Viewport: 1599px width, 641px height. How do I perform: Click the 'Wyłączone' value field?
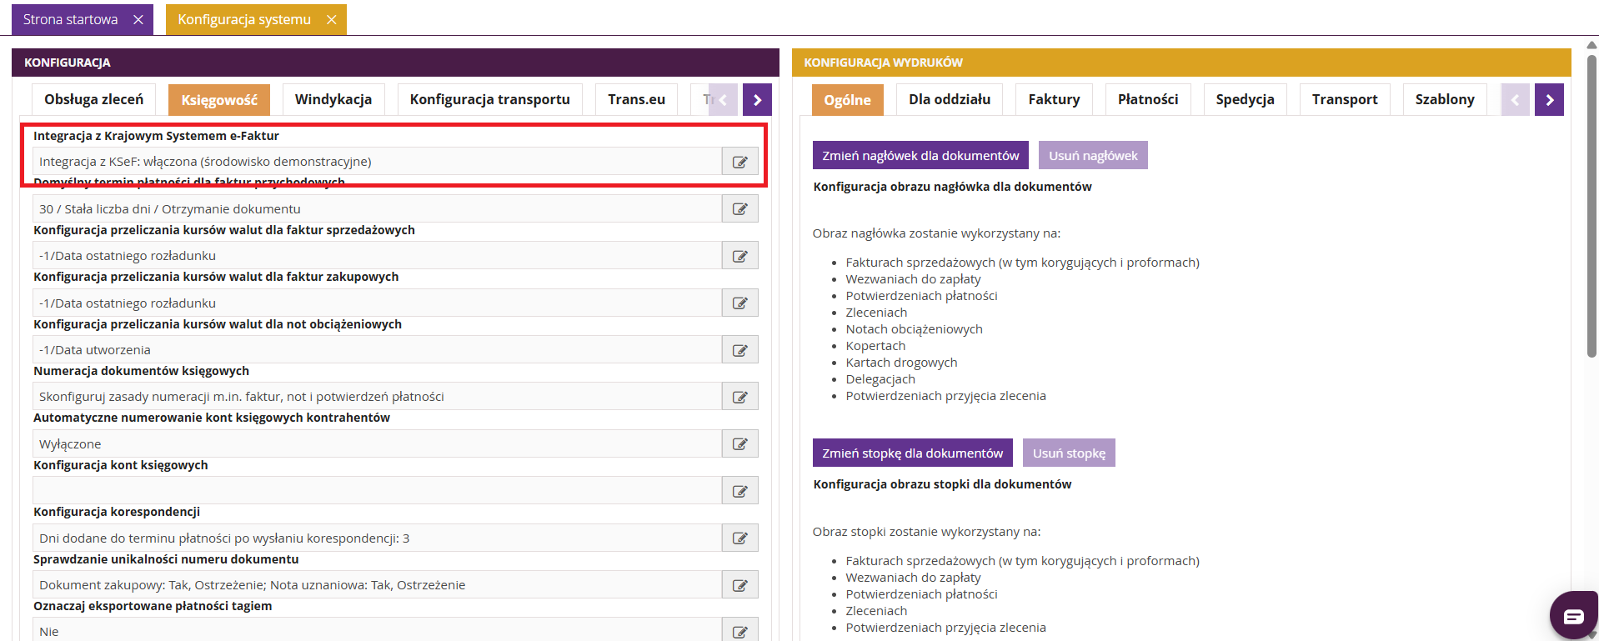click(377, 443)
